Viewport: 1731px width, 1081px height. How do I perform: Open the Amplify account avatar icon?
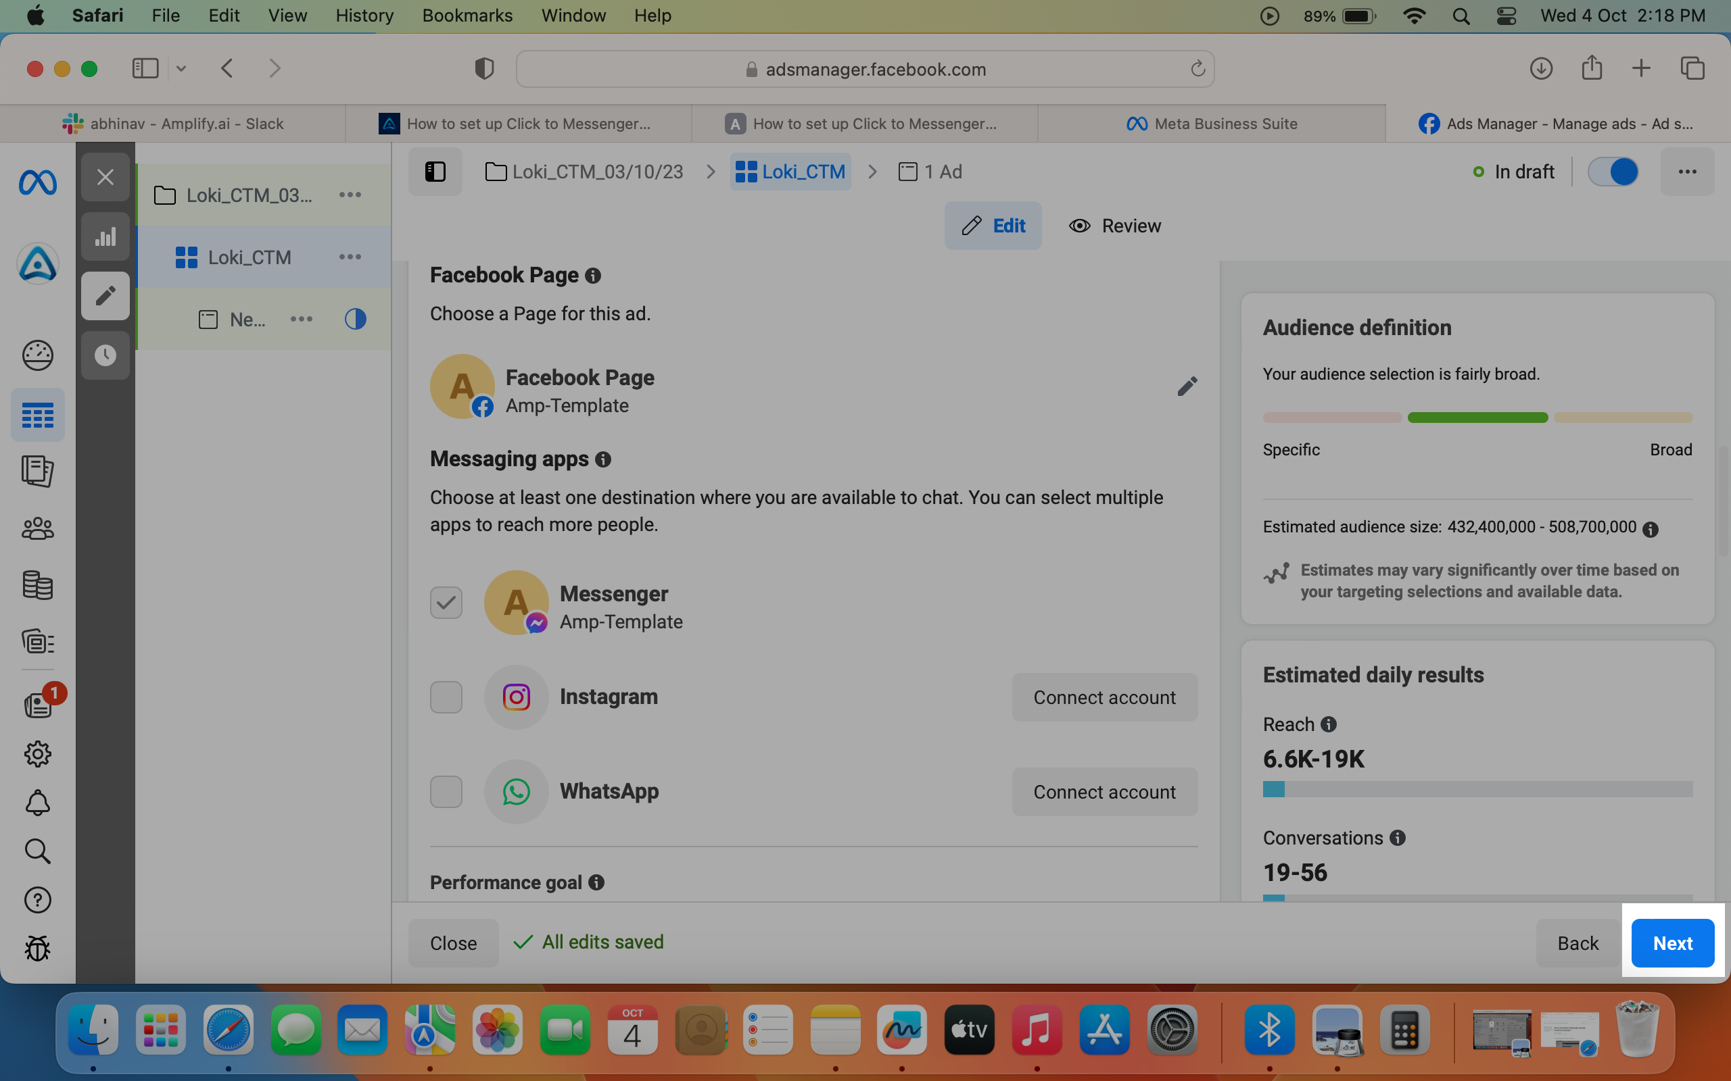(x=37, y=263)
